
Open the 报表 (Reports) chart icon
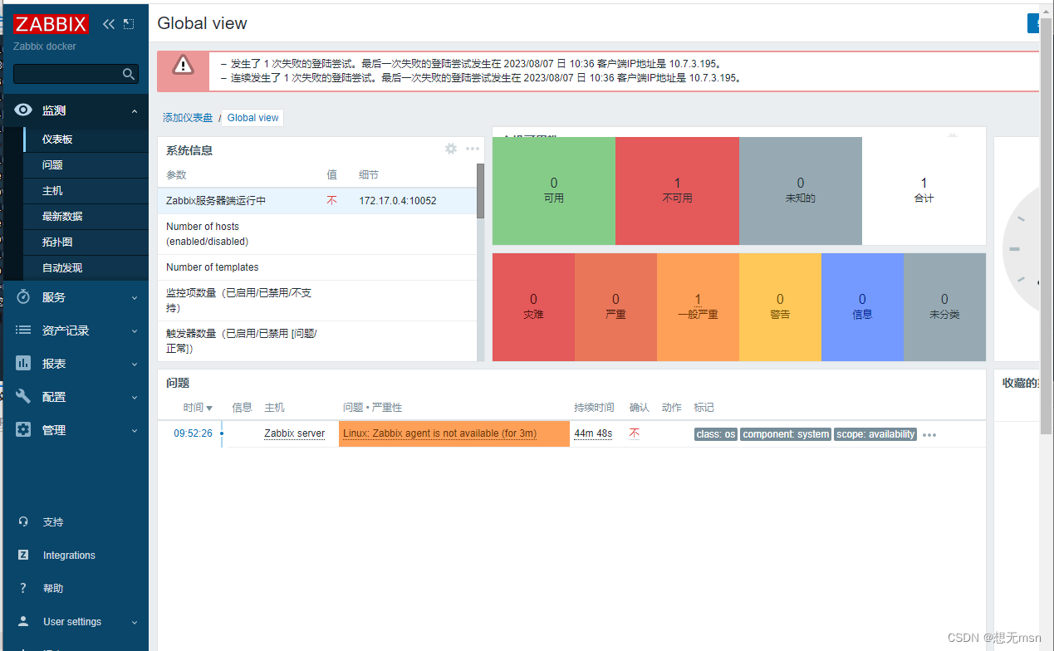tap(23, 363)
